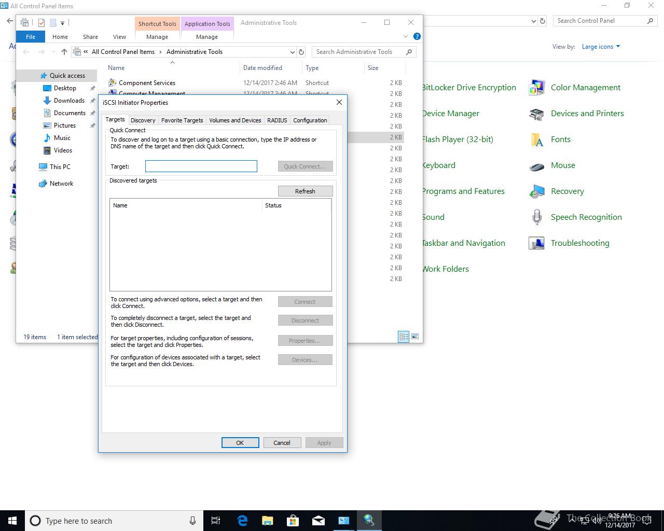Image resolution: width=664 pixels, height=531 pixels.
Task: Click the Music folder icon in navigation pane
Action: [47, 138]
